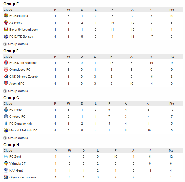Open the Maccabi Tel-Aviv FC club name

tap(23, 130)
